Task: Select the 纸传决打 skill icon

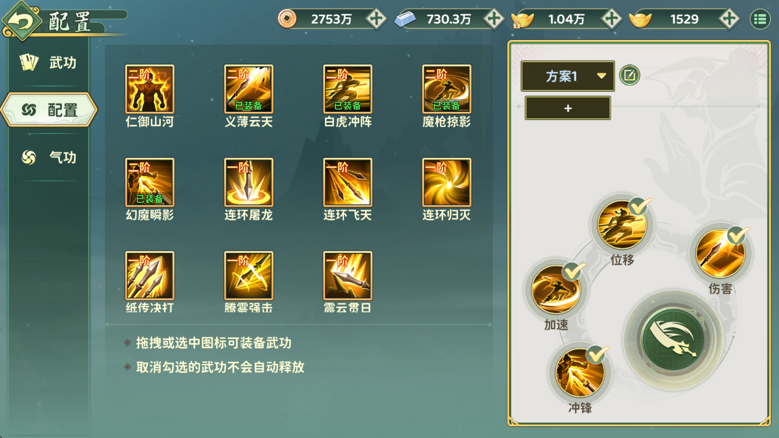Action: click(150, 275)
